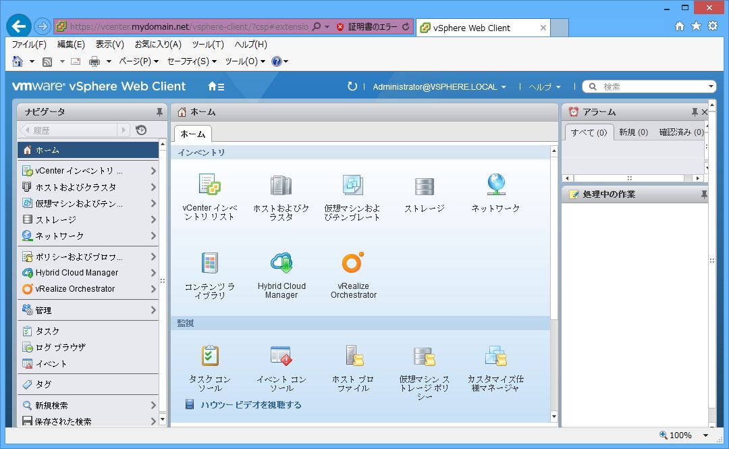Click the RSS feeds icon in command bar

(x=47, y=61)
